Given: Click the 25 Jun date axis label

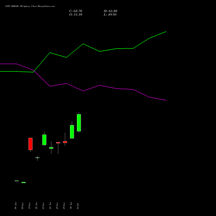Looking at the screenshot, I should 57,206.
